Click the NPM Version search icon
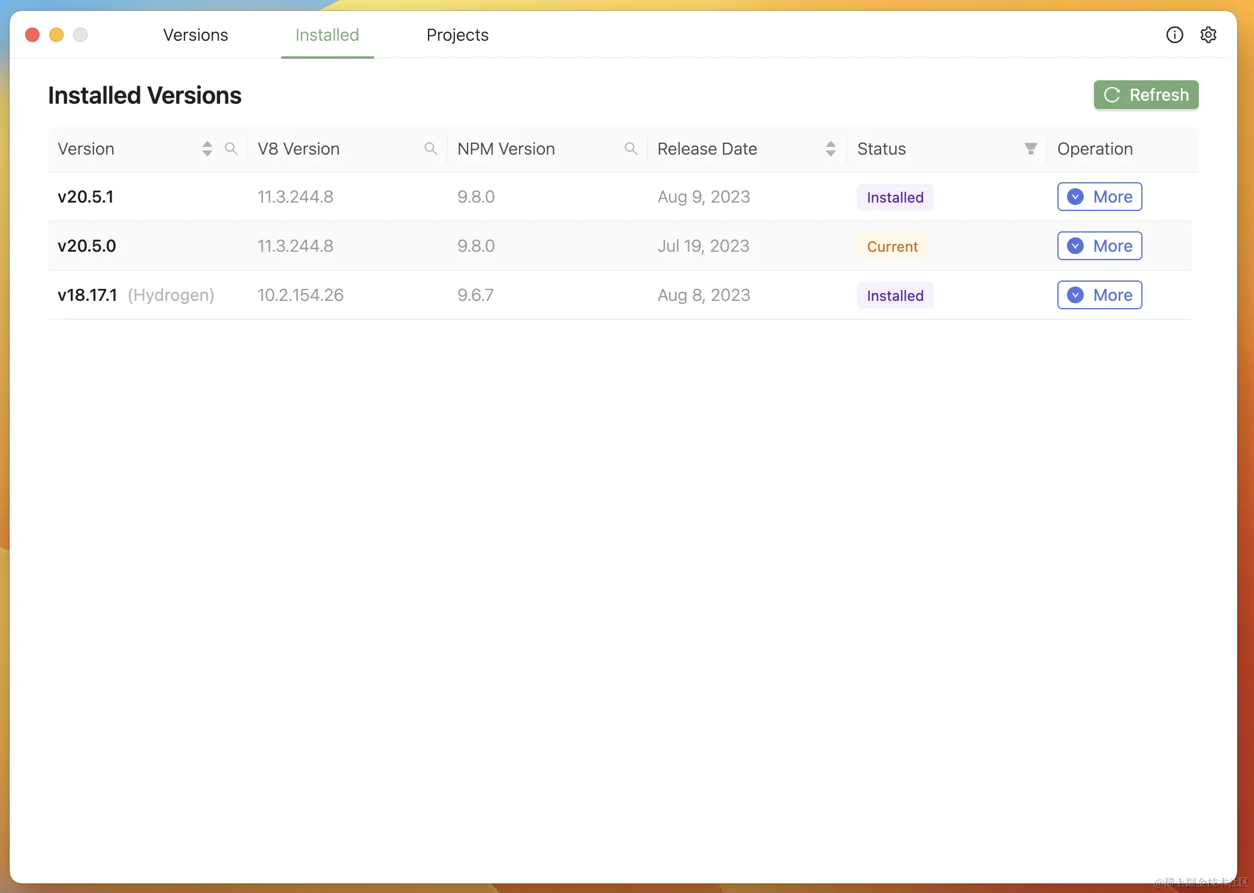The image size is (1254, 893). pyautogui.click(x=631, y=149)
